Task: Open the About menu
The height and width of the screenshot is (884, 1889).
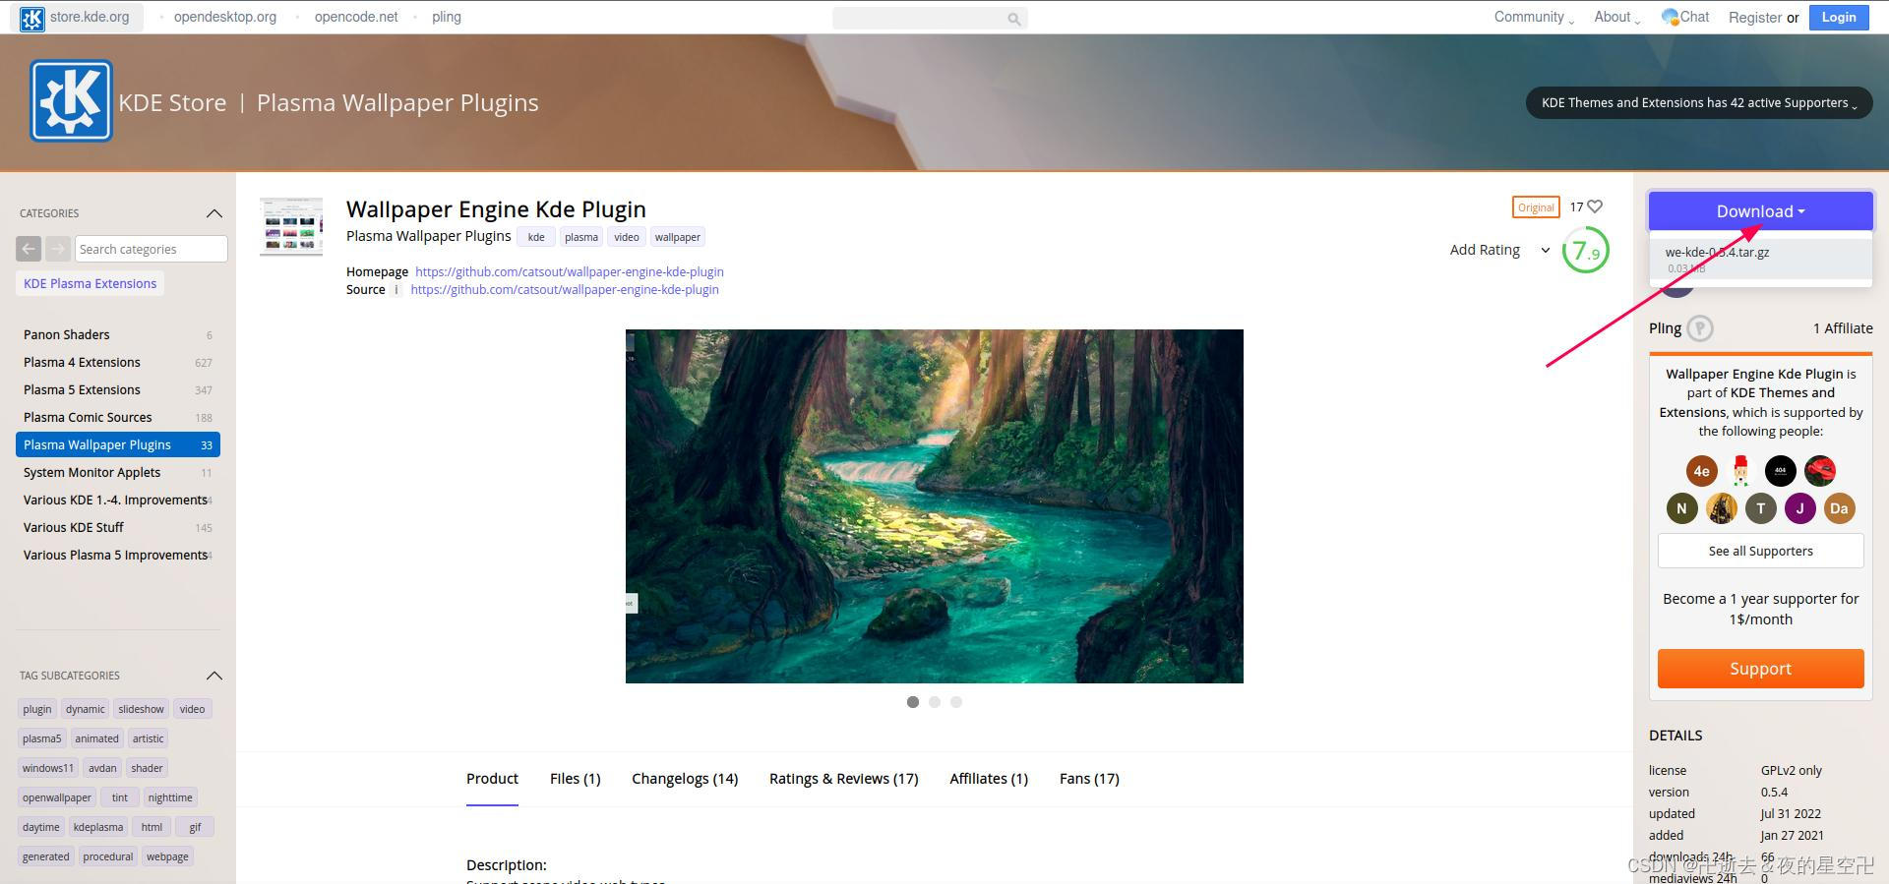Action: tap(1616, 17)
